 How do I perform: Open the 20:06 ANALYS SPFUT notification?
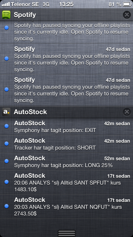click(x=66, y=183)
